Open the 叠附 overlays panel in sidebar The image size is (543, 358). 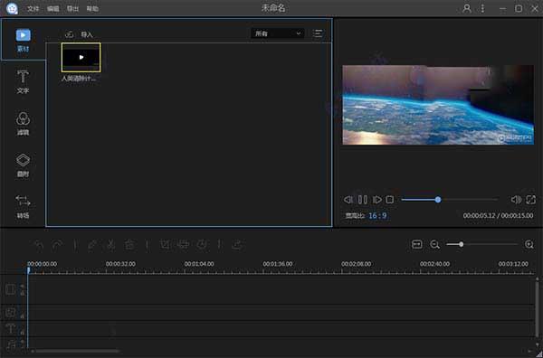pyautogui.click(x=23, y=165)
